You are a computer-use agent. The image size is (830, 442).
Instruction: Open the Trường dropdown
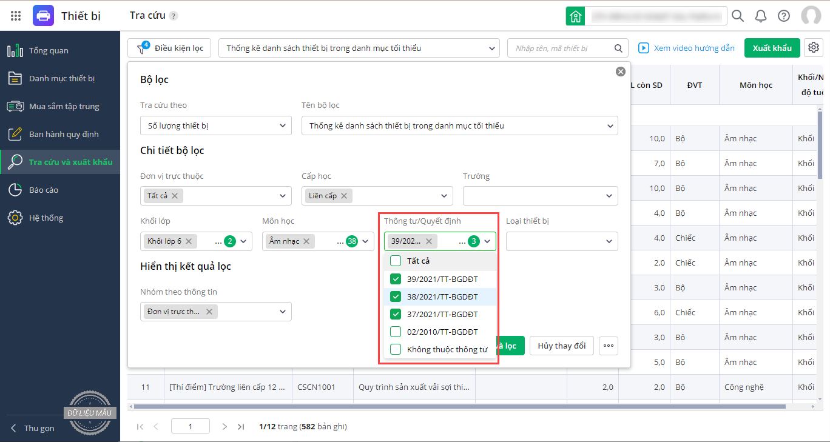pos(540,196)
